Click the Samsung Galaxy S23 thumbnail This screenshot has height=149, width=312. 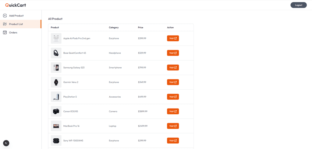point(56,68)
